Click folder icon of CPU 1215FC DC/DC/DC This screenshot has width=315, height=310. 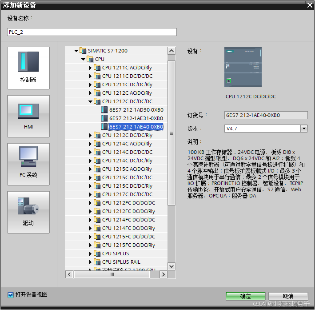point(97,237)
